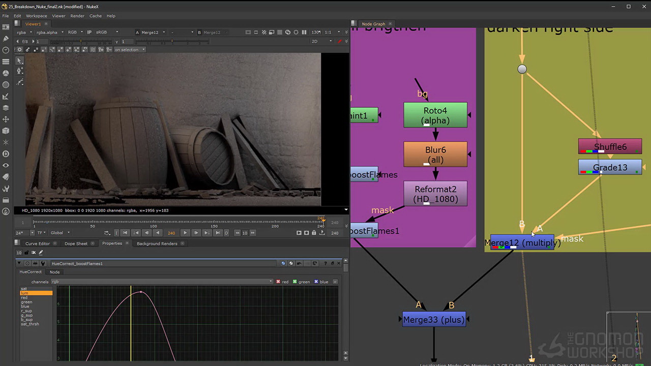Open the Global frame range dropdown
Image resolution: width=651 pixels, height=366 pixels.
pyautogui.click(x=60, y=233)
